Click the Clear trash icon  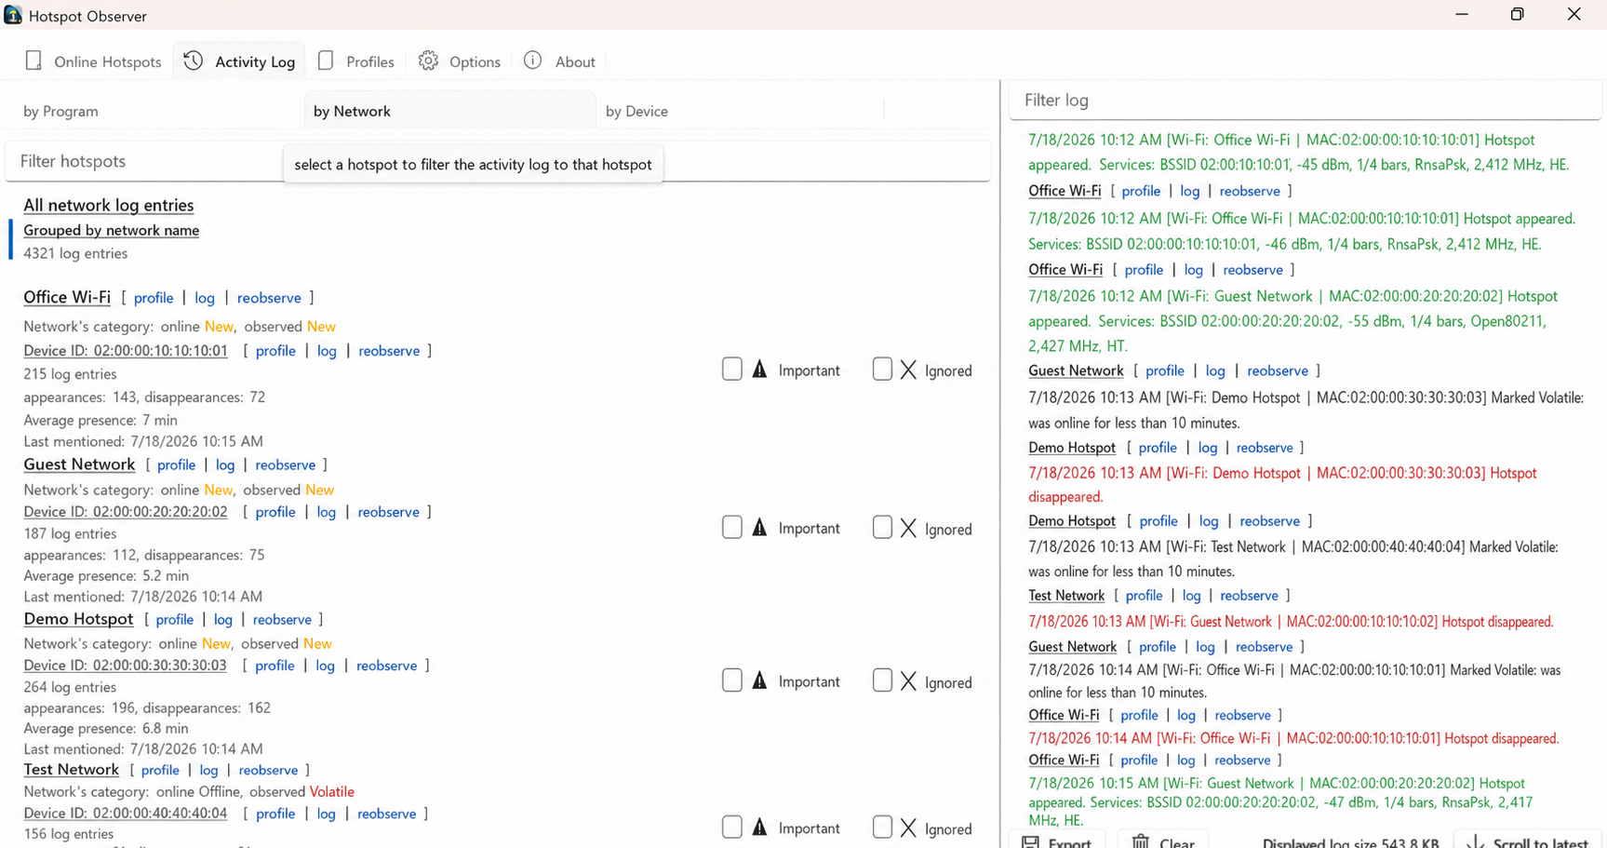(1140, 841)
